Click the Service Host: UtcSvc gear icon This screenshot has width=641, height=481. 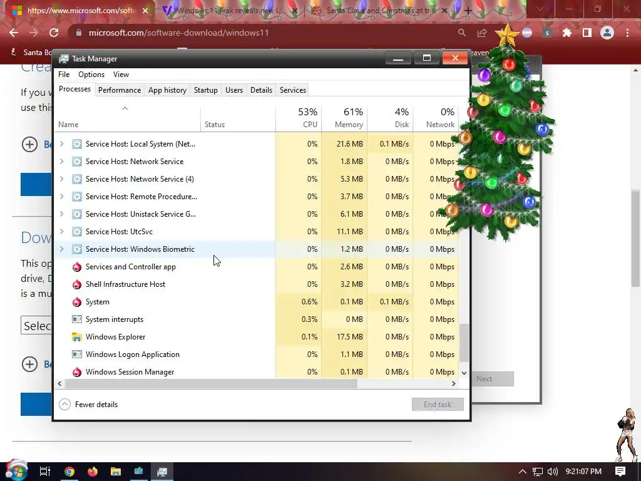(x=77, y=232)
